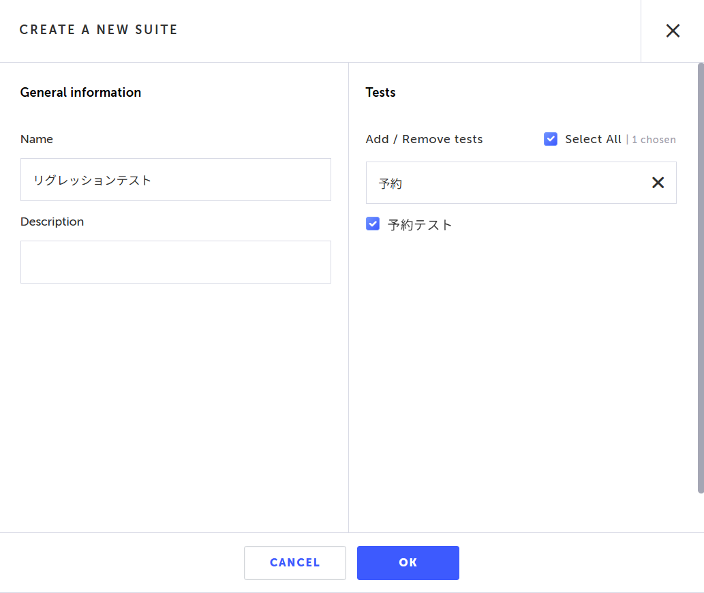Click blank area below the 予約テスト entry
This screenshot has height=593, width=704.
coord(521,359)
